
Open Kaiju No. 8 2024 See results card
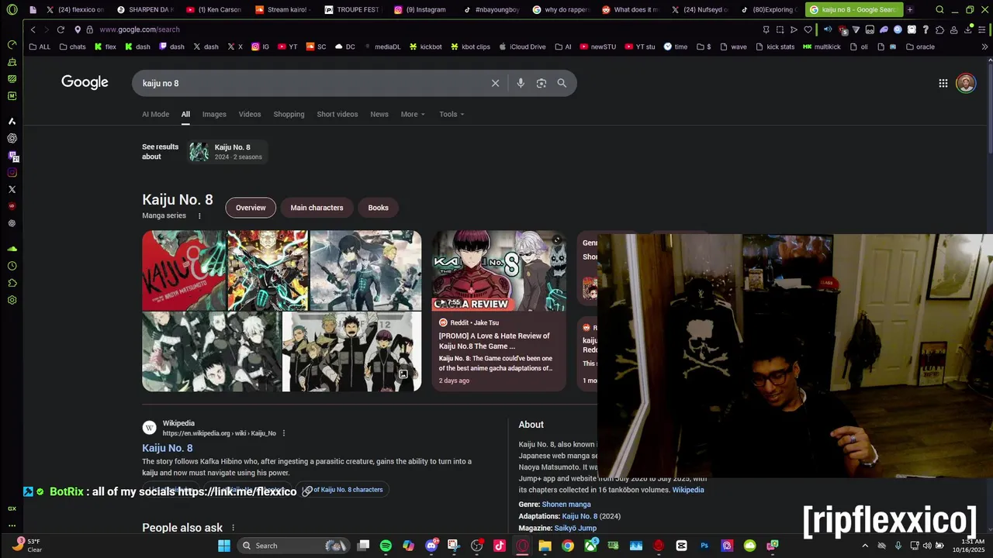227,152
